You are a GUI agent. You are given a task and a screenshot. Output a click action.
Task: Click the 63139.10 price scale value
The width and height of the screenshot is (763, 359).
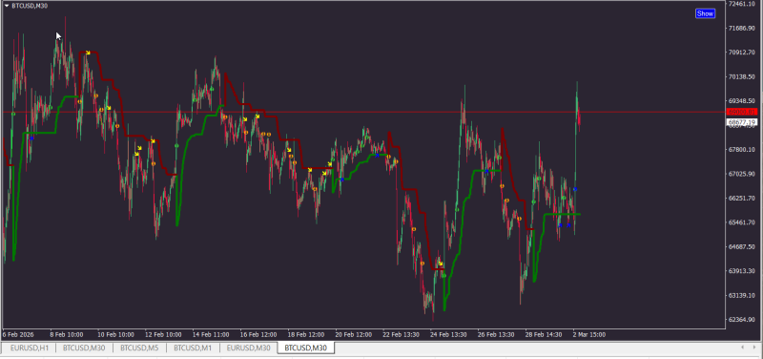coord(742,295)
